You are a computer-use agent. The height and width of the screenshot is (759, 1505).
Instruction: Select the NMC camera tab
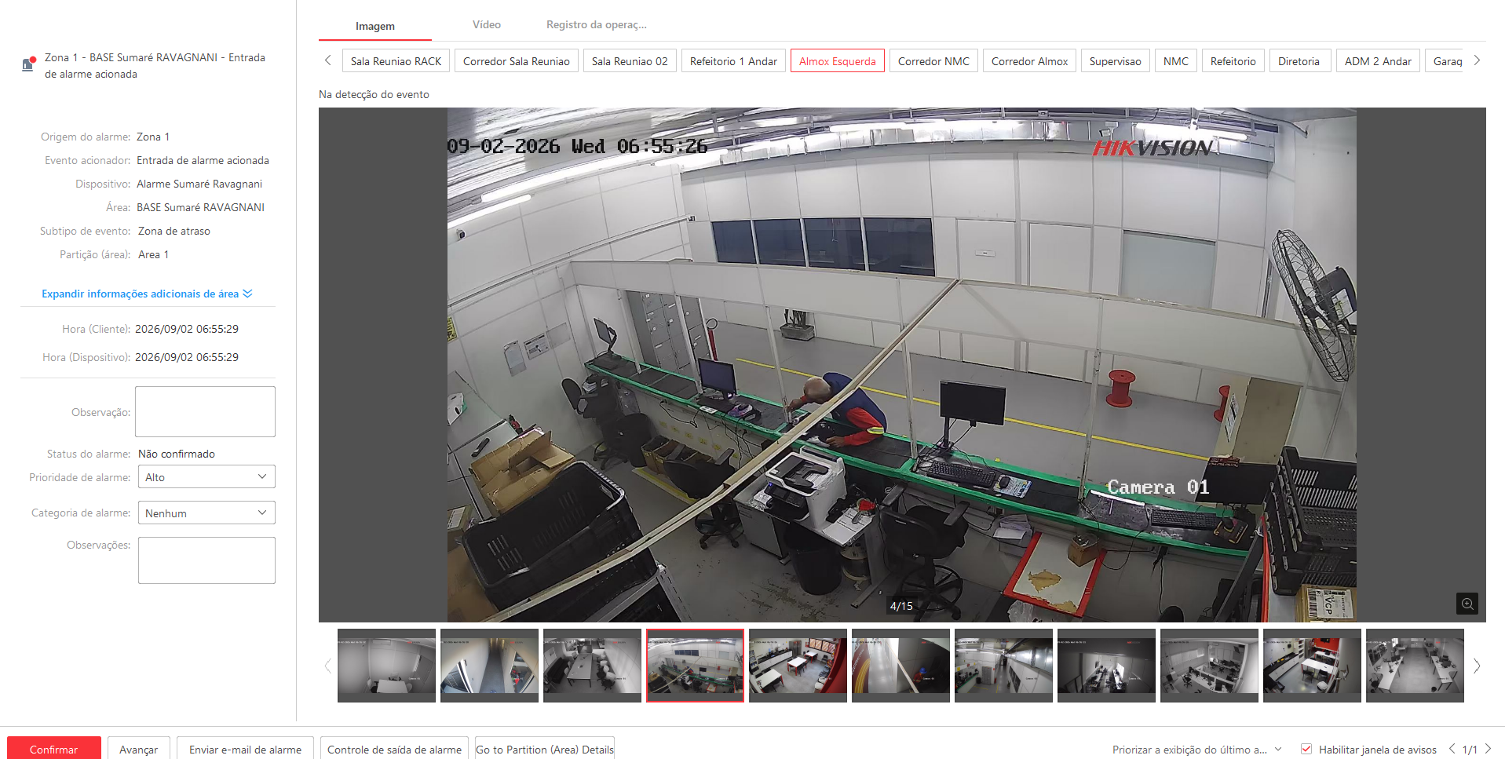click(1176, 61)
